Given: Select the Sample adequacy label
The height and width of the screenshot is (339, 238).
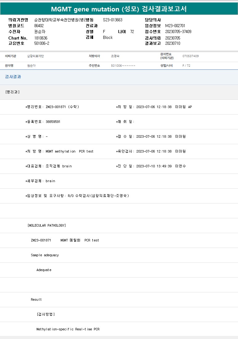Looking at the screenshot, I should coord(45,255).
